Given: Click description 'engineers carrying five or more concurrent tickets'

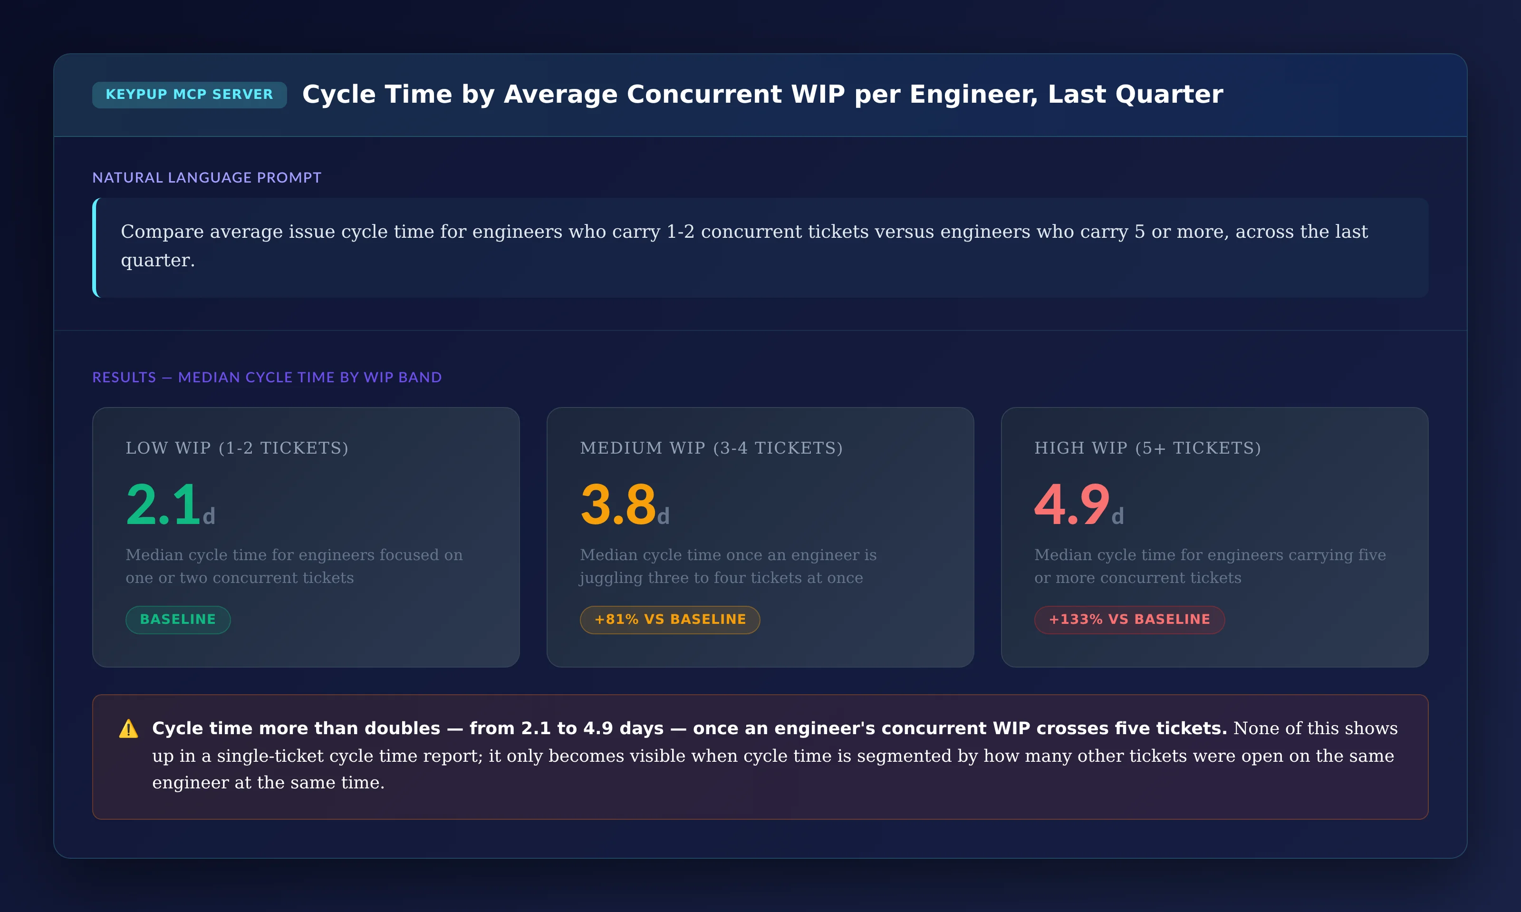Looking at the screenshot, I should (1210, 567).
